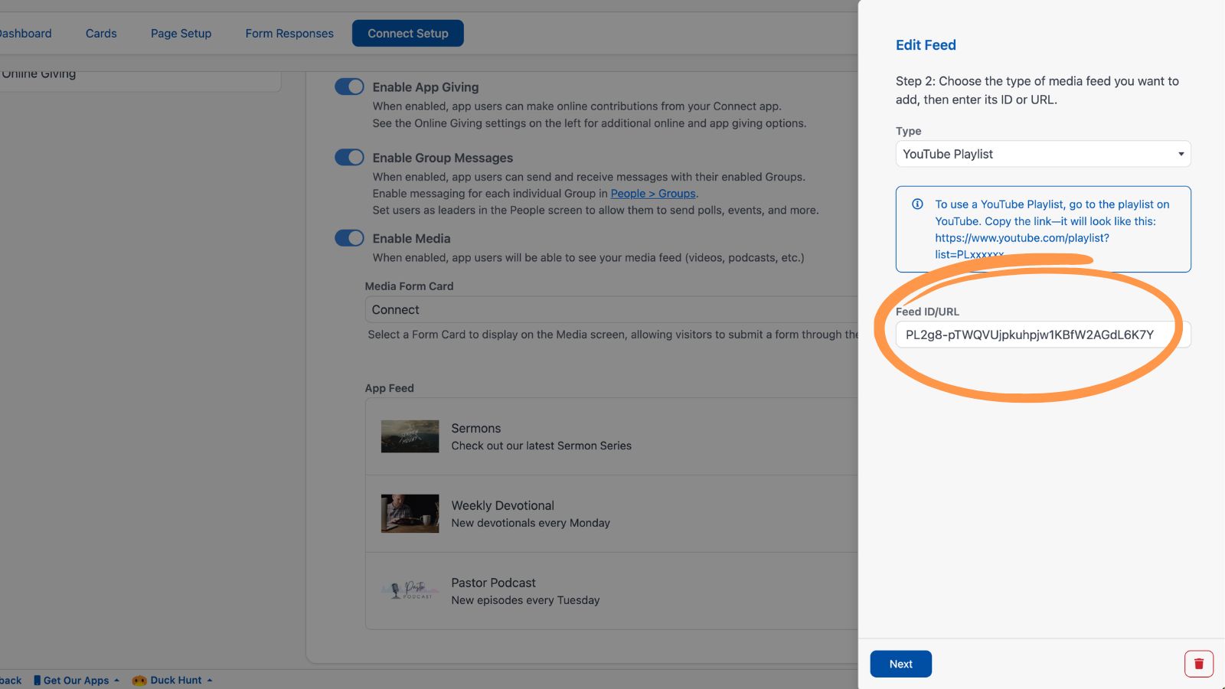The height and width of the screenshot is (689, 1225).
Task: Select the Sermons feed title
Action: [476, 428]
